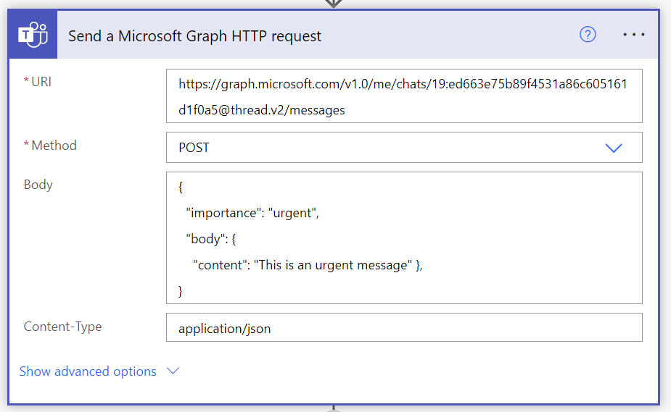Viewport: 671px width, 412px height.
Task: Click the URI field's first line
Action: pos(403,84)
